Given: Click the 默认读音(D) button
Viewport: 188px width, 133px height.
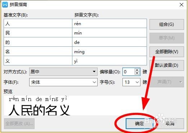Looking at the screenshot, I should coord(167,65).
